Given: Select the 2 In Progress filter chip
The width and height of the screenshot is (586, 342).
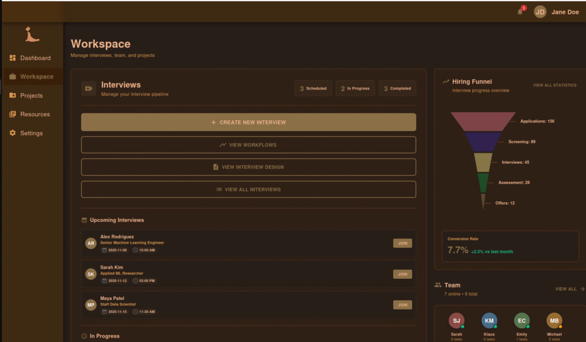Looking at the screenshot, I should [x=355, y=88].
